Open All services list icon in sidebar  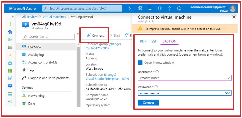pos(10,47)
